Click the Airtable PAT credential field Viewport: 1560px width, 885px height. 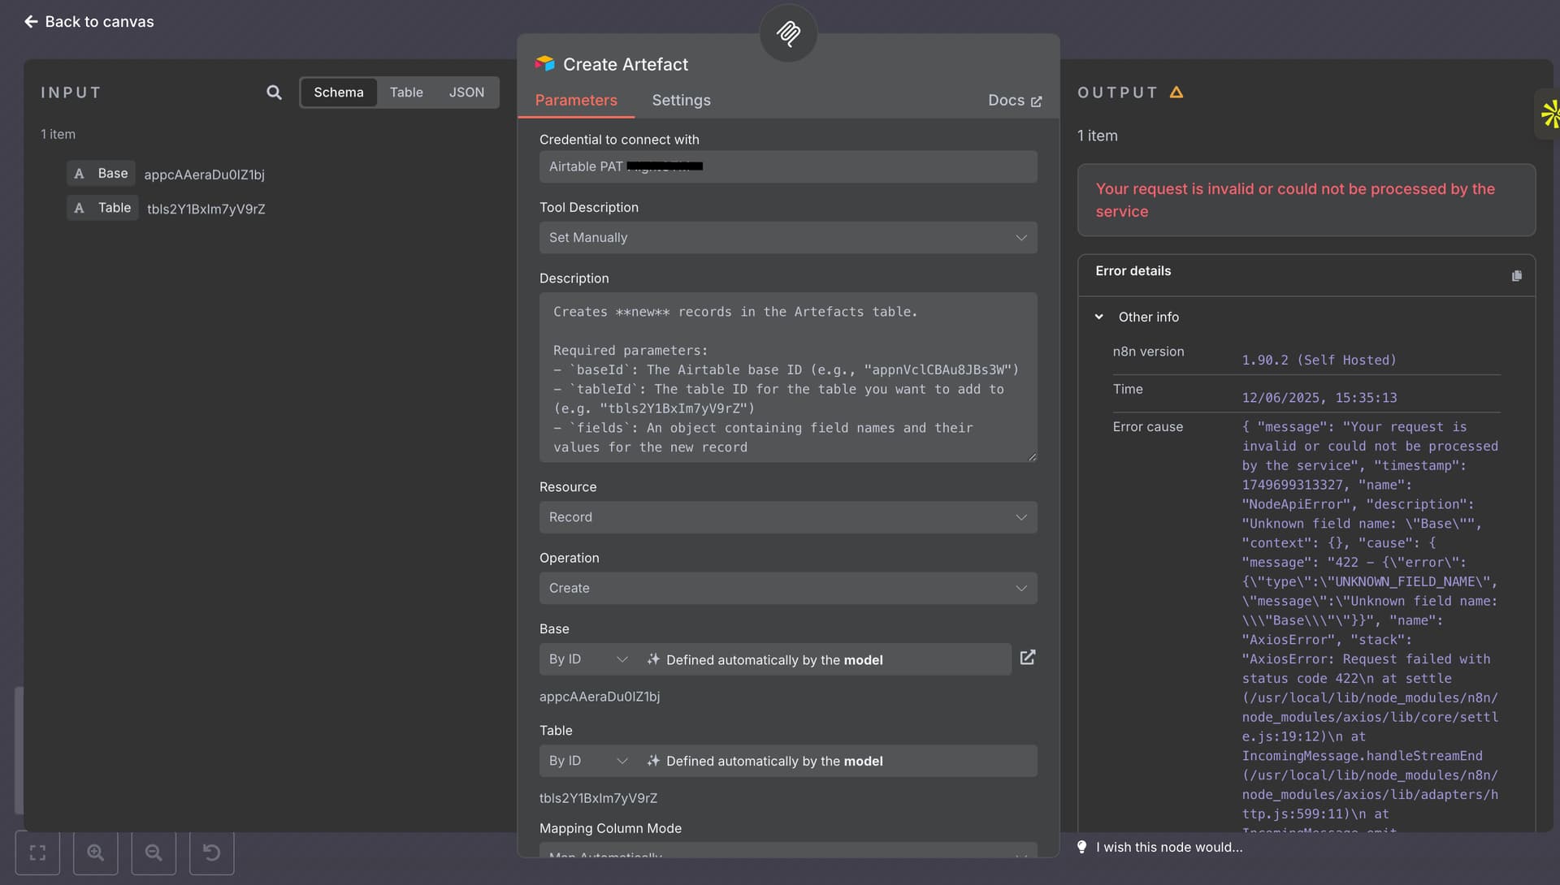[788, 166]
